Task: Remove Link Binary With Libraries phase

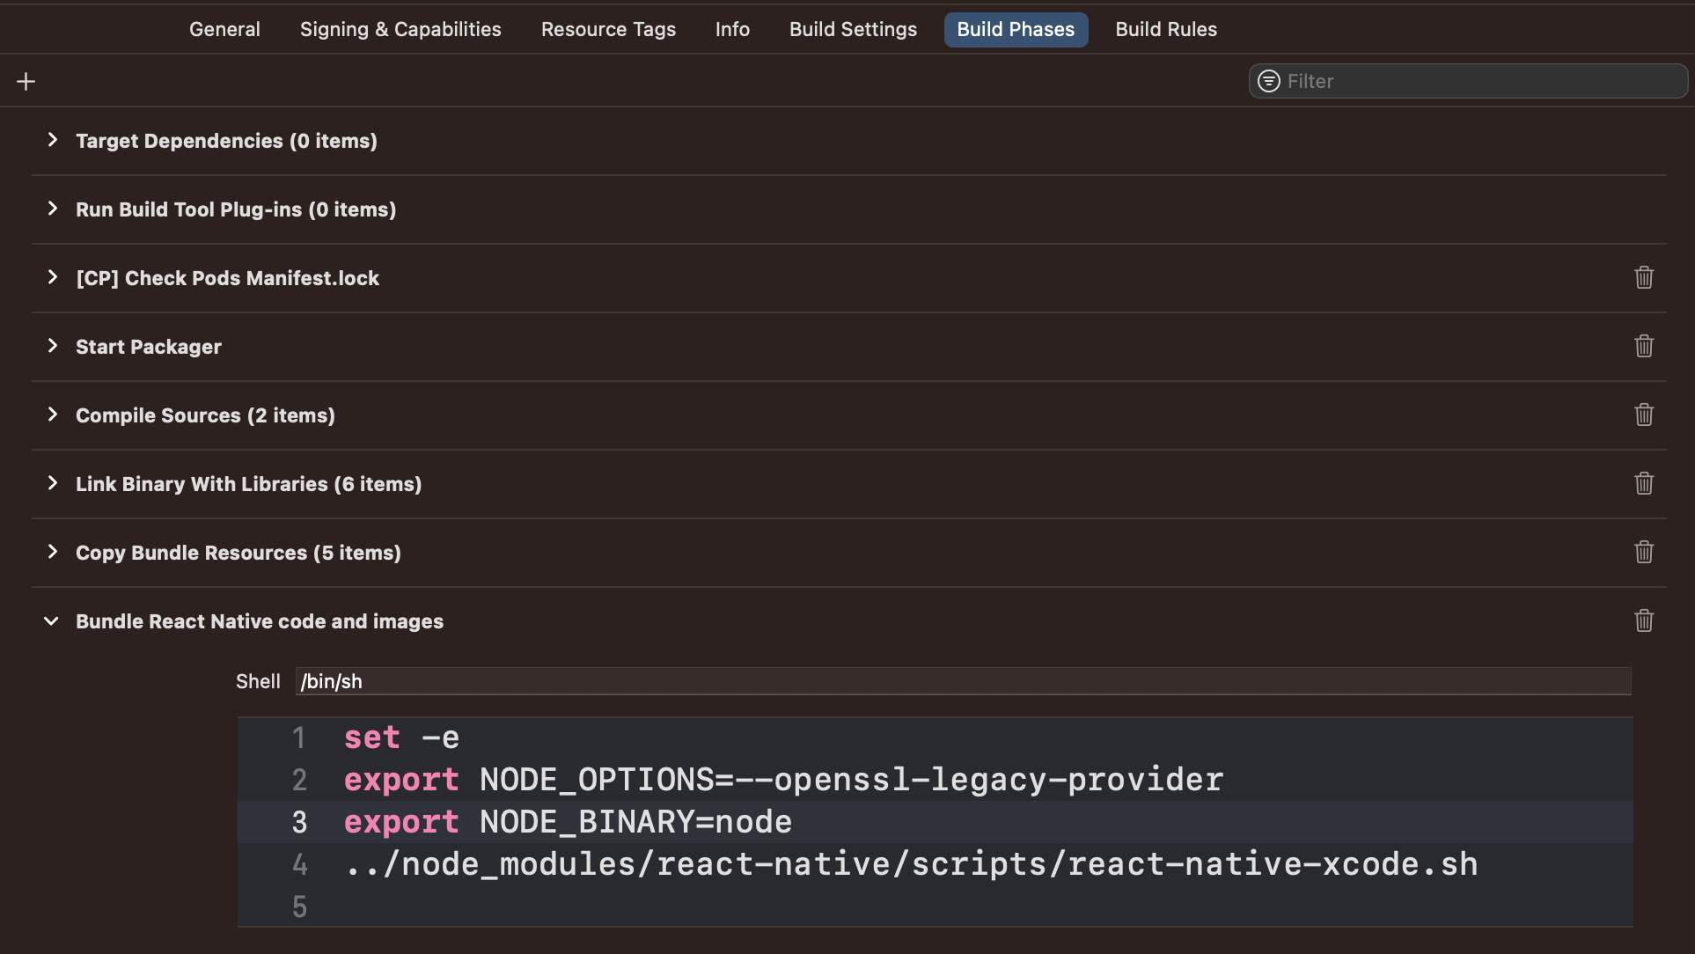Action: [1643, 484]
